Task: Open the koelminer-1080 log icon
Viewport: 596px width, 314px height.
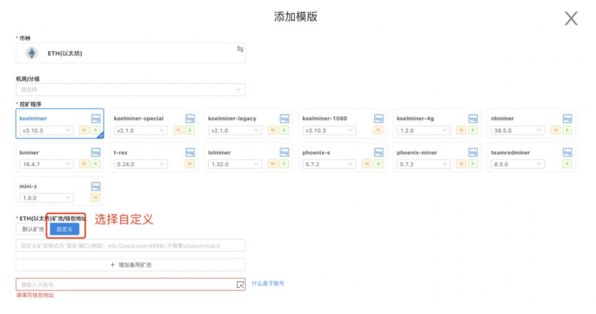Action: click(379, 118)
